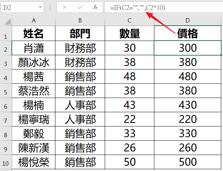Expand the Name Box dropdown arrow
This screenshot has width=223, height=171.
point(39,7)
